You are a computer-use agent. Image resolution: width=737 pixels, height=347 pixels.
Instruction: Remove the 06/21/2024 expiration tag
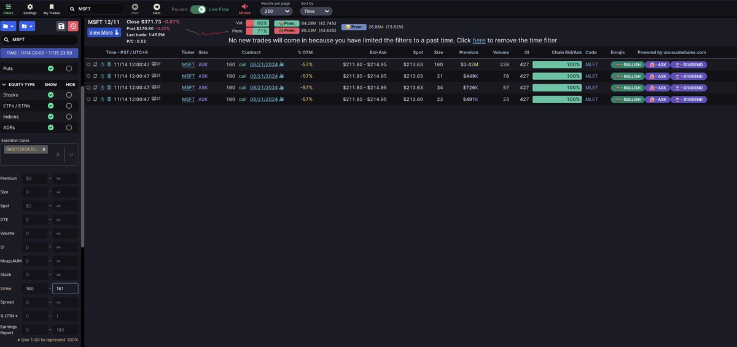pos(45,150)
